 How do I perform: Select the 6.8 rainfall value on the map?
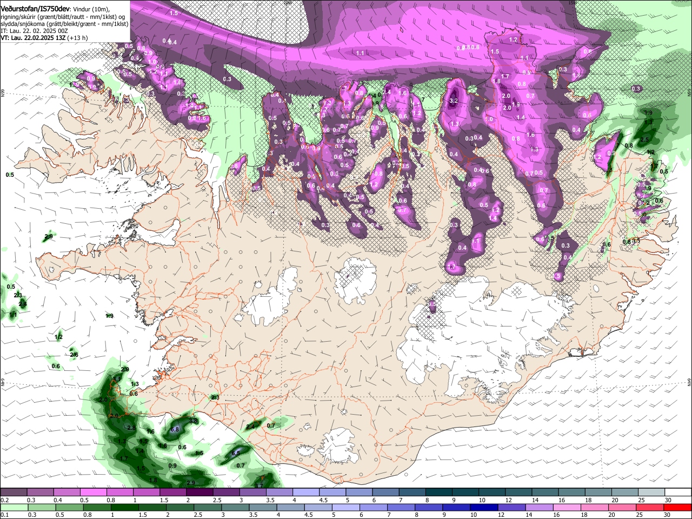(x=175, y=429)
